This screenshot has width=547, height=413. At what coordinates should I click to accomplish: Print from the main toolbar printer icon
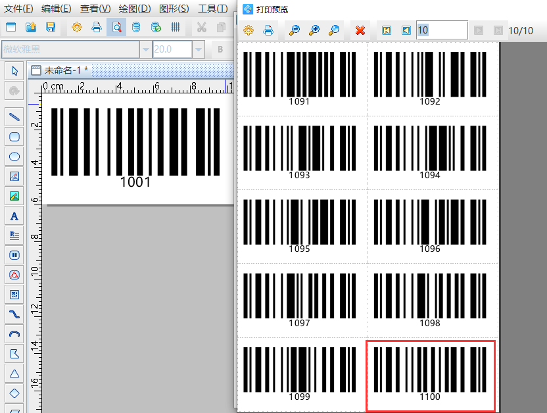(x=97, y=27)
